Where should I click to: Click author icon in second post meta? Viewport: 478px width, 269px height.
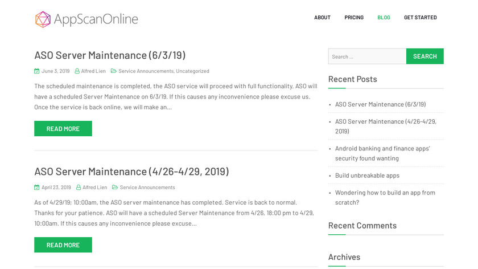(x=79, y=188)
